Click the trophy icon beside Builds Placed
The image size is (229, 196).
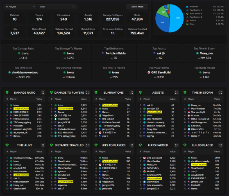click(185, 145)
